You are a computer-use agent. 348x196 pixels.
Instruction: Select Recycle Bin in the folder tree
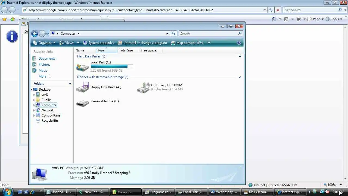coord(50,121)
